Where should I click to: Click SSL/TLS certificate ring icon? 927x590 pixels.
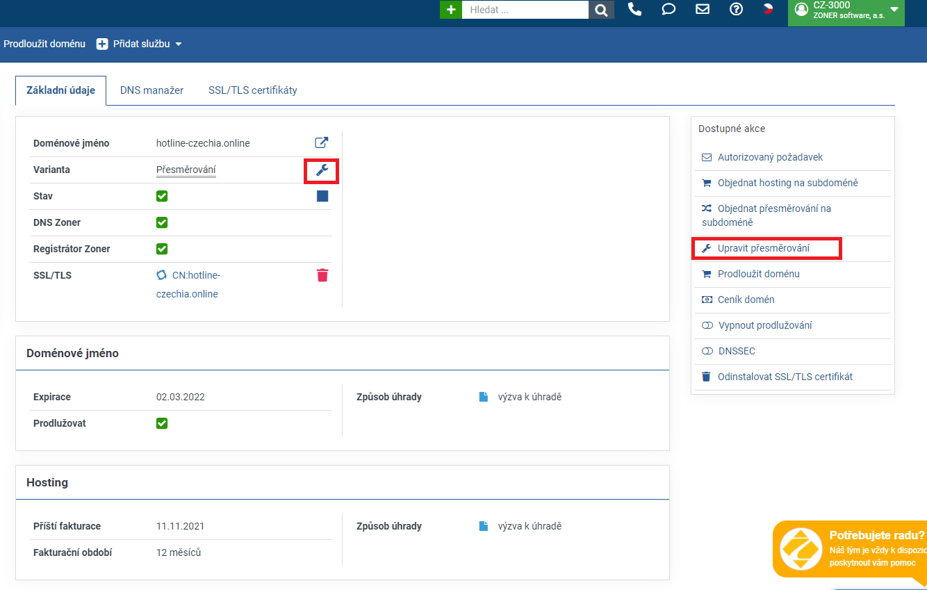[162, 275]
